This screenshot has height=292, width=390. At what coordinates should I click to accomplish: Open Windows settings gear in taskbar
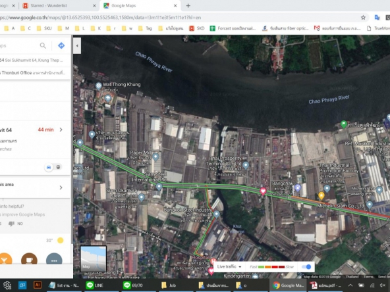[x=7, y=285]
